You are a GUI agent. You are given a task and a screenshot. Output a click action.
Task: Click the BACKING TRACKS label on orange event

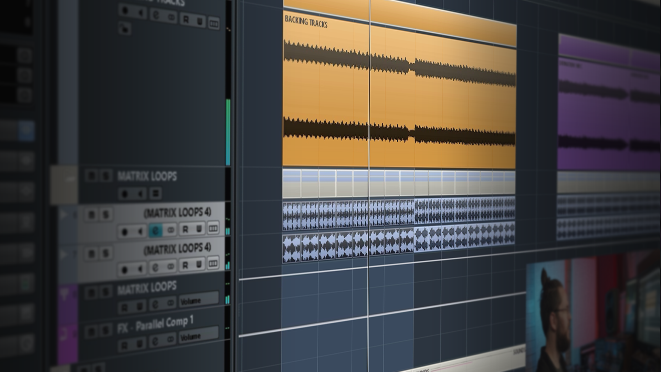coord(306,21)
